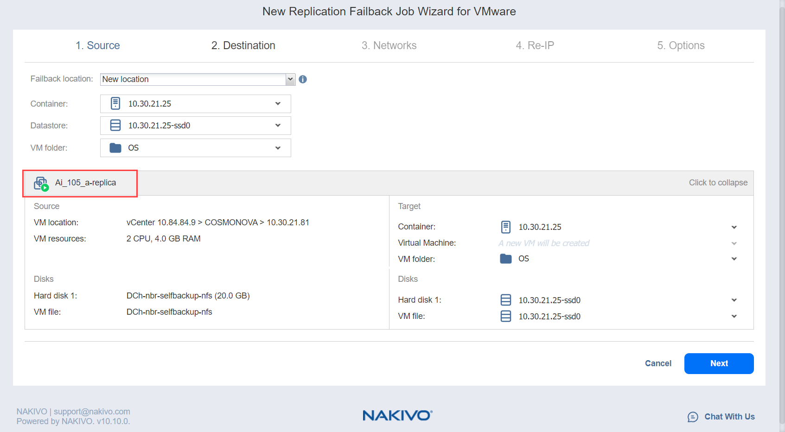Go to the 1. Source step
785x432 pixels.
pyautogui.click(x=97, y=45)
